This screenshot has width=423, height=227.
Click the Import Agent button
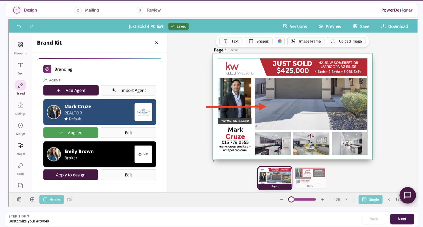point(129,90)
